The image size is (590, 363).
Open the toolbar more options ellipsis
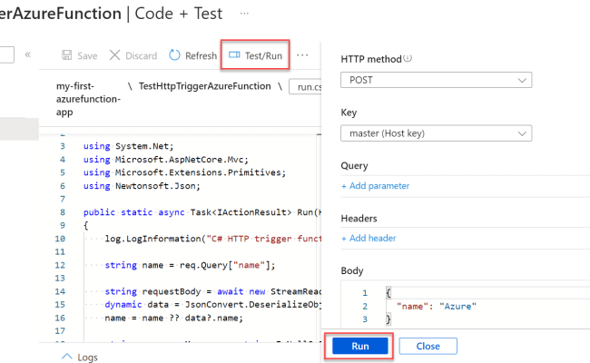tap(302, 55)
